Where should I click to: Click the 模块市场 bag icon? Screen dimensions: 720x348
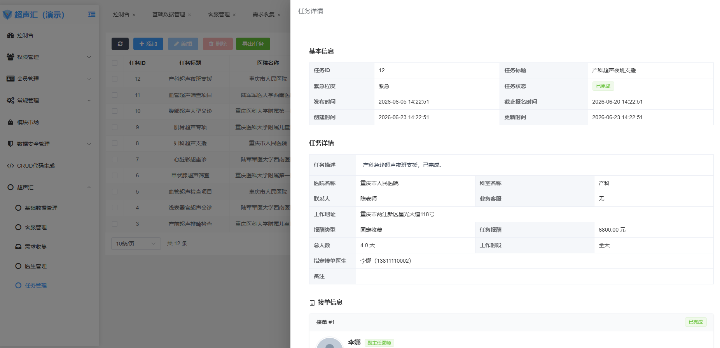(x=10, y=122)
